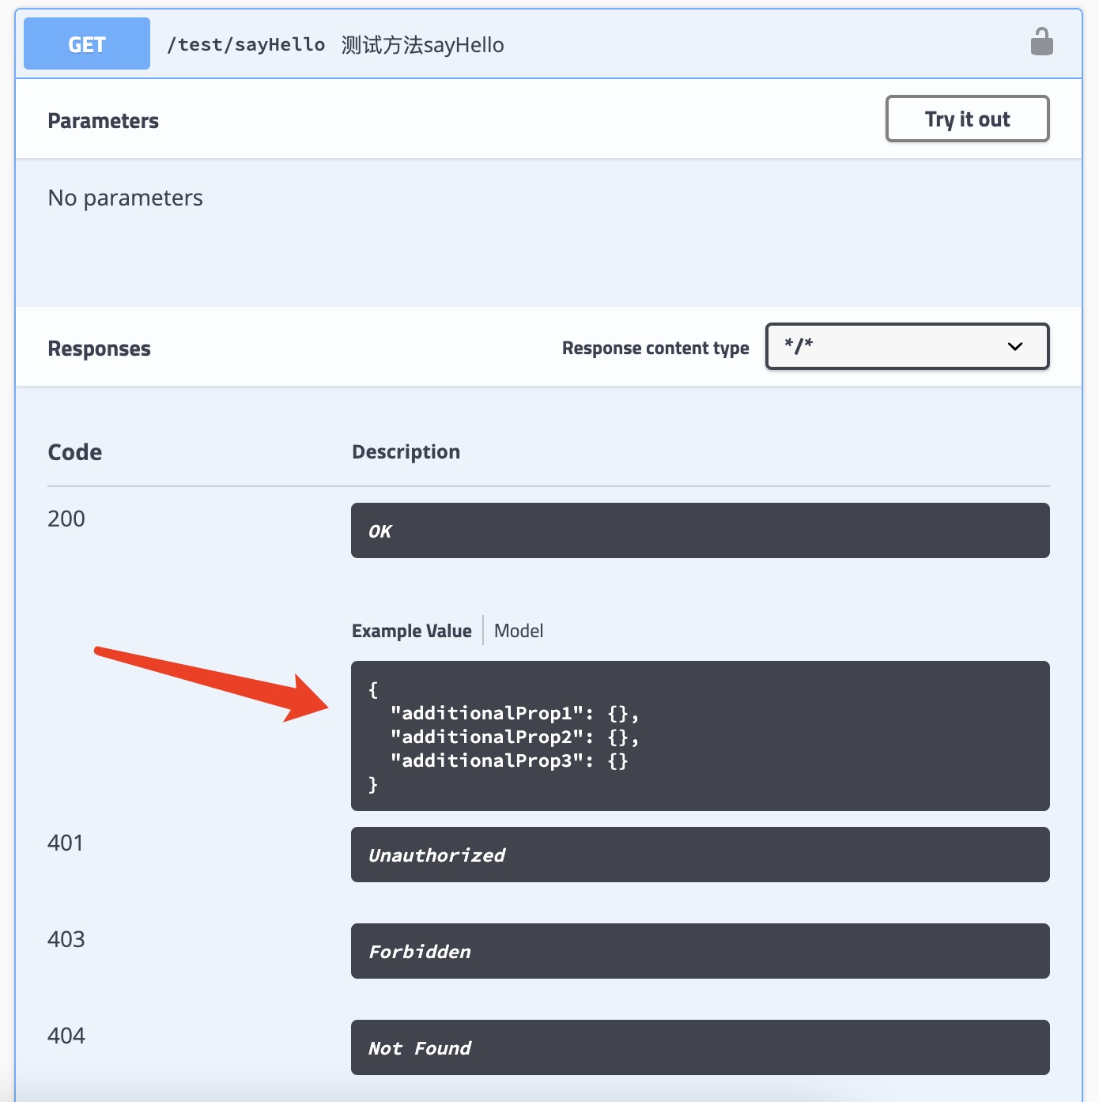This screenshot has width=1099, height=1102.
Task: Click the 404 response code
Action: coord(66,1036)
